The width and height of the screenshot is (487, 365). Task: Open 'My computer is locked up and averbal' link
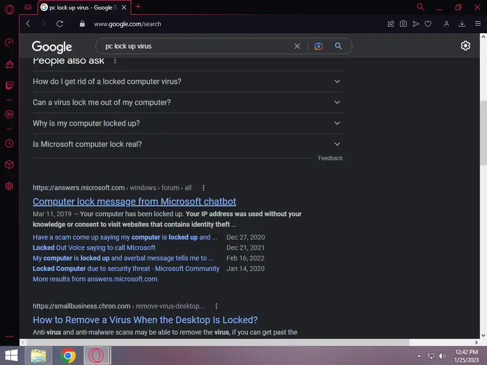[x=123, y=258]
